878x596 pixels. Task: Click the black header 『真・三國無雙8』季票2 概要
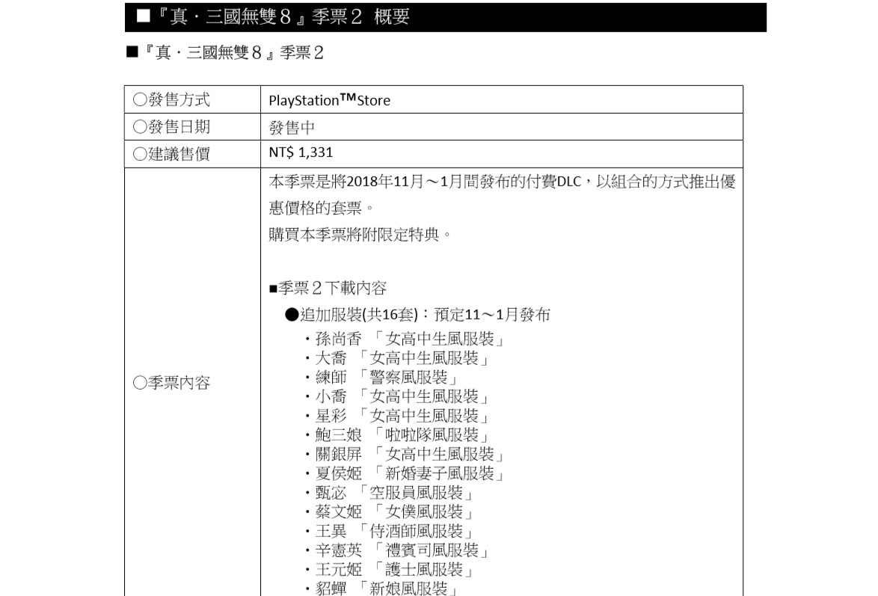coord(445,16)
